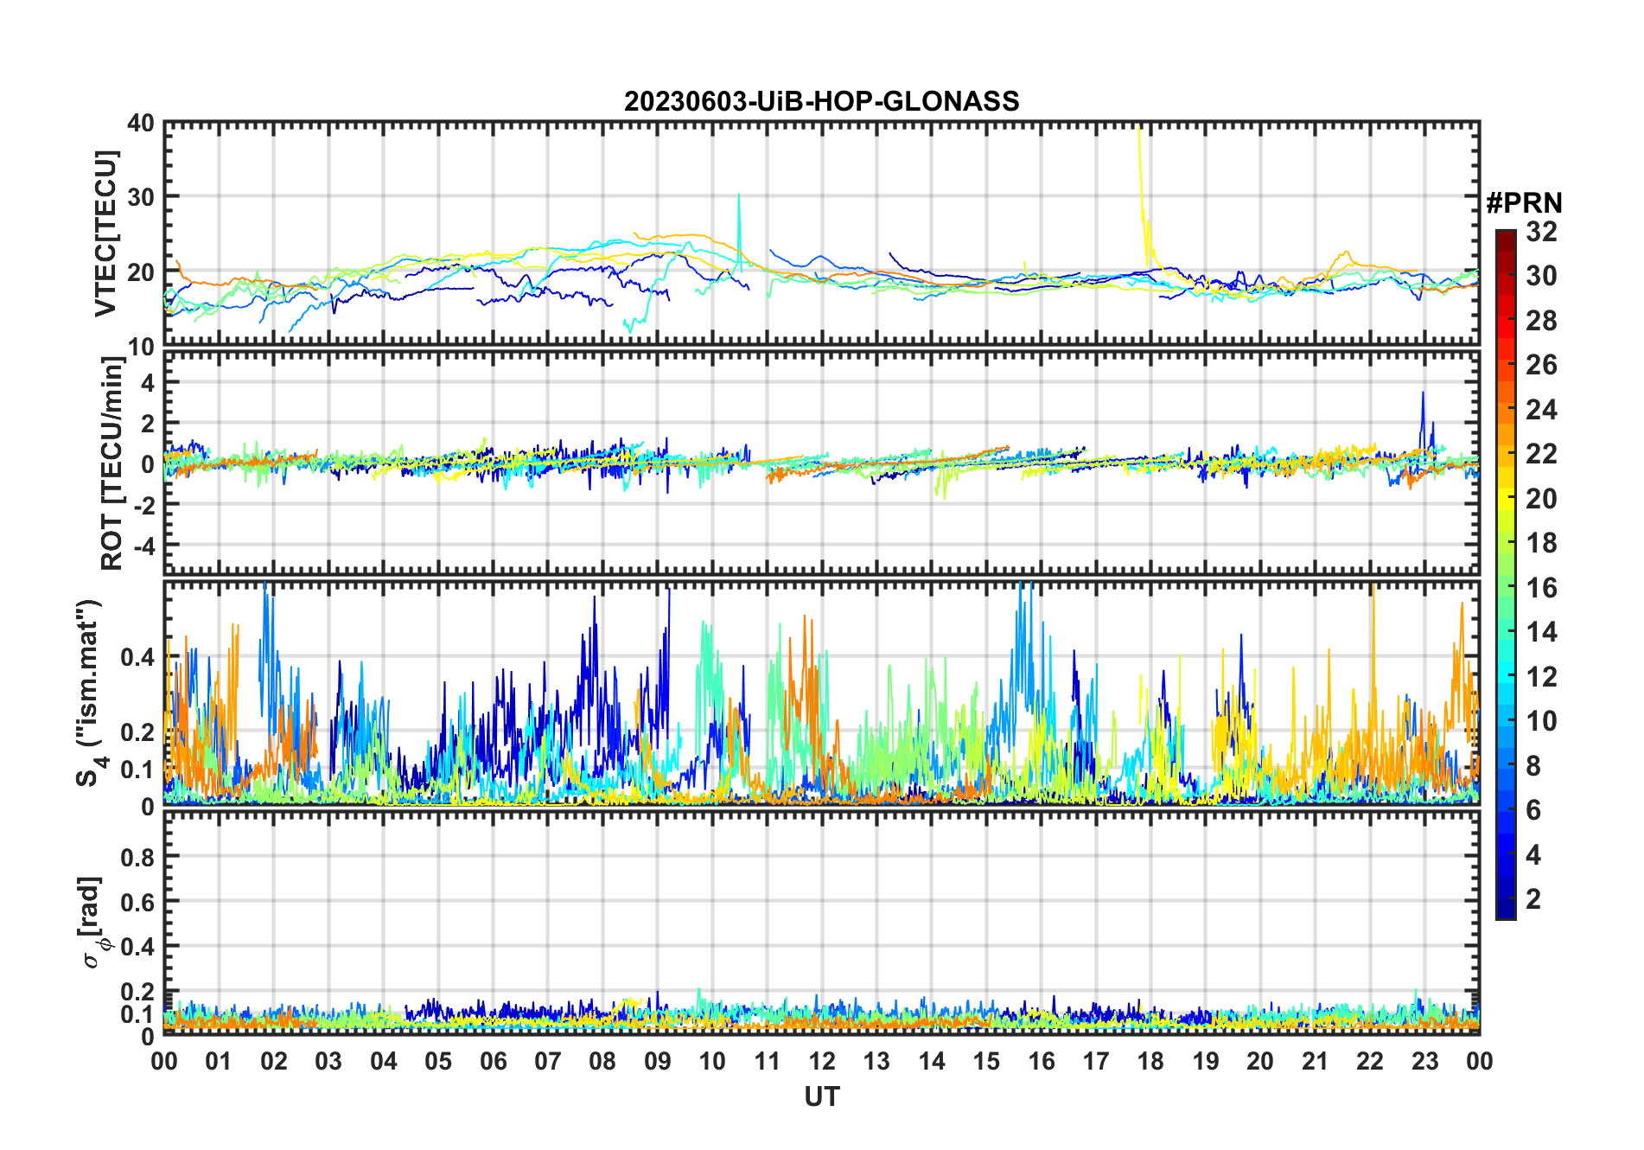The height and width of the screenshot is (1150, 1644).
Task: Select the sigma phi [rad] axis label
Action: tap(91, 923)
